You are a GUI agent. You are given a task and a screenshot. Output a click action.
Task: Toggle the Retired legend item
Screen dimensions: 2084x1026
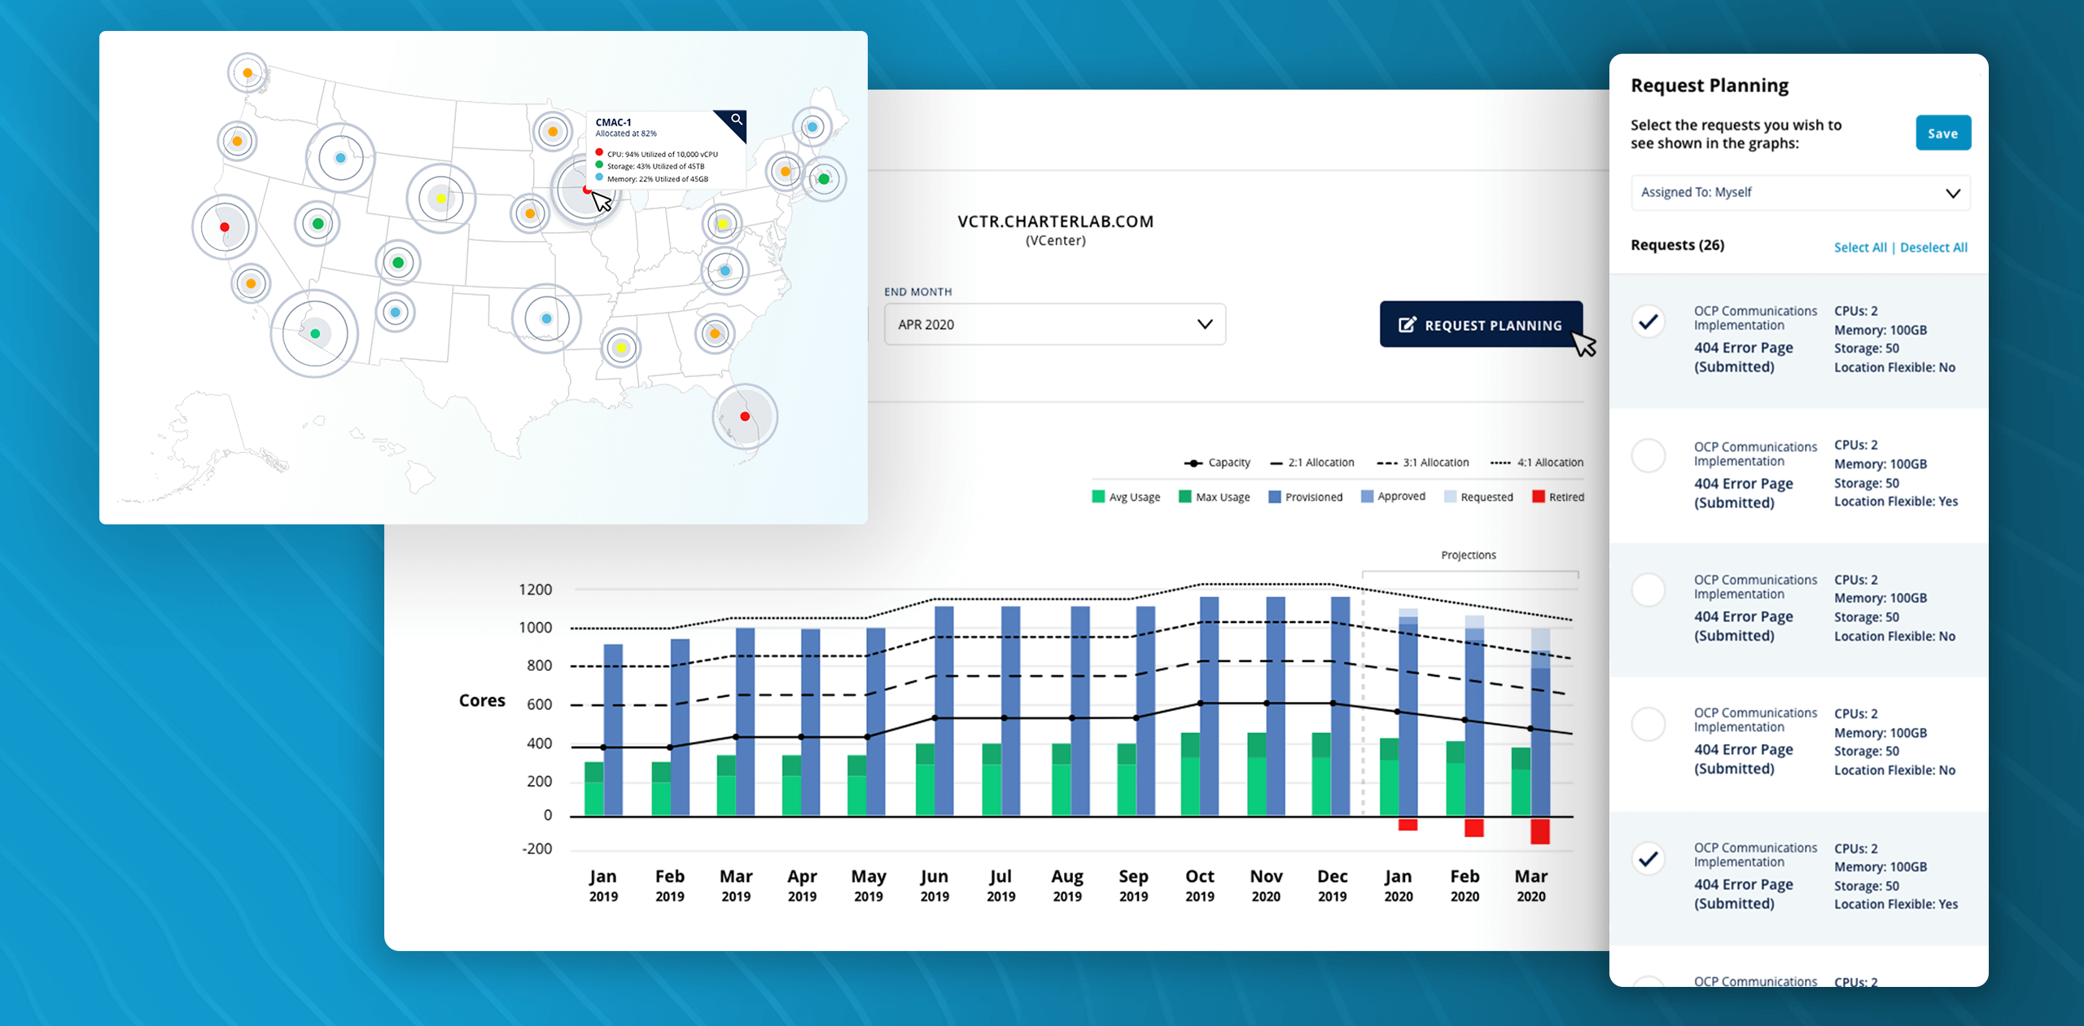1558,497
